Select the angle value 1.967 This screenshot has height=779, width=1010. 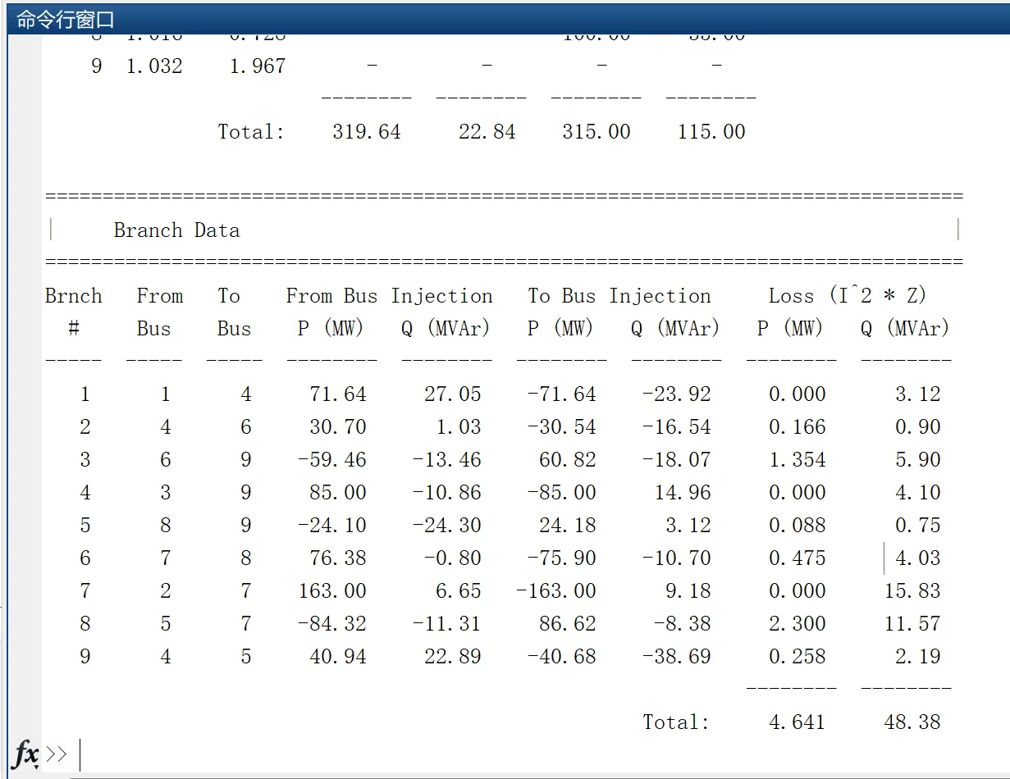coord(258,66)
